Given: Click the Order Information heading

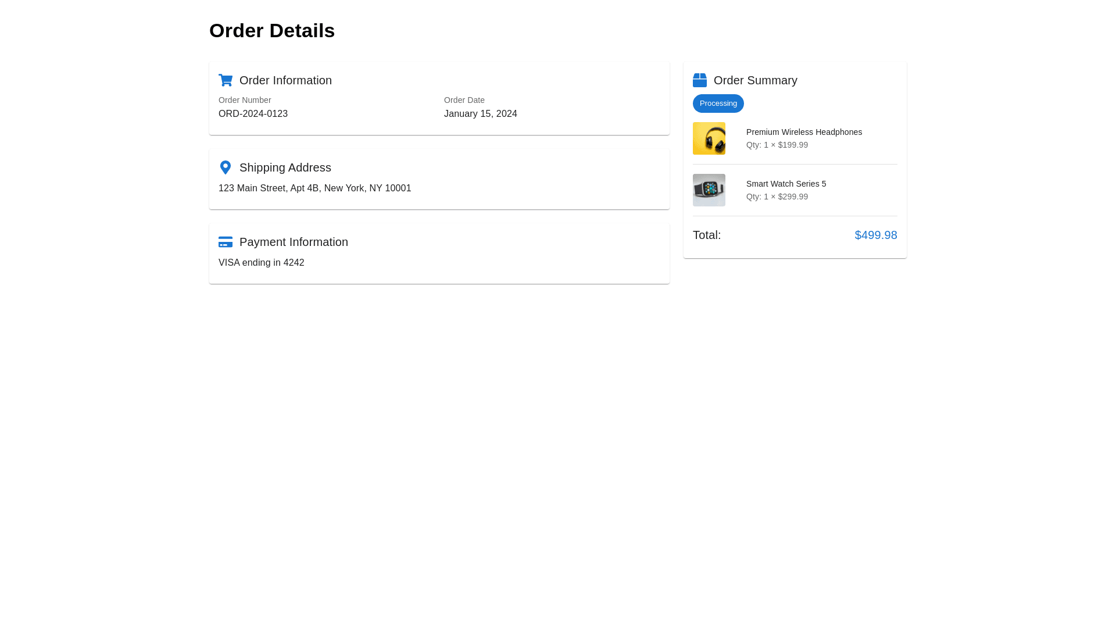Looking at the screenshot, I should pos(285,80).
